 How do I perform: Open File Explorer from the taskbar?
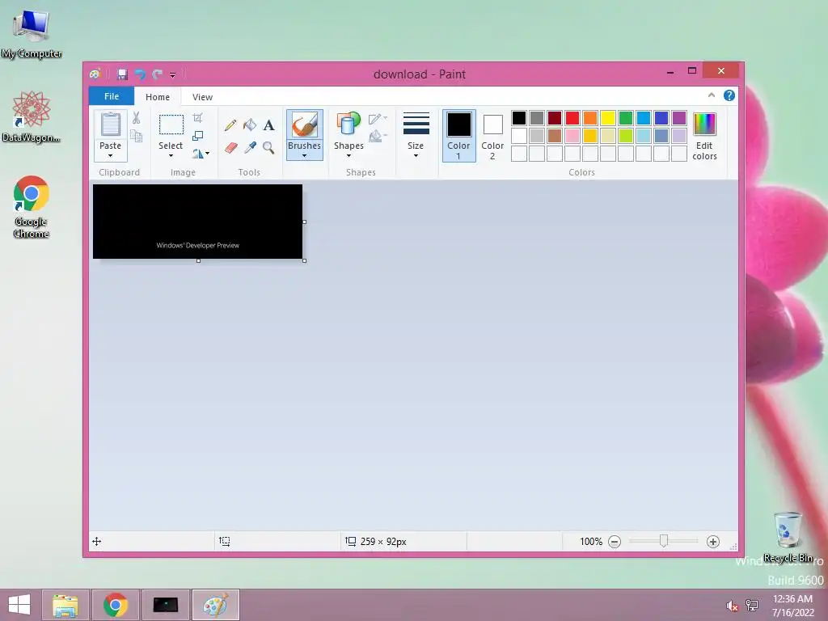(x=65, y=605)
